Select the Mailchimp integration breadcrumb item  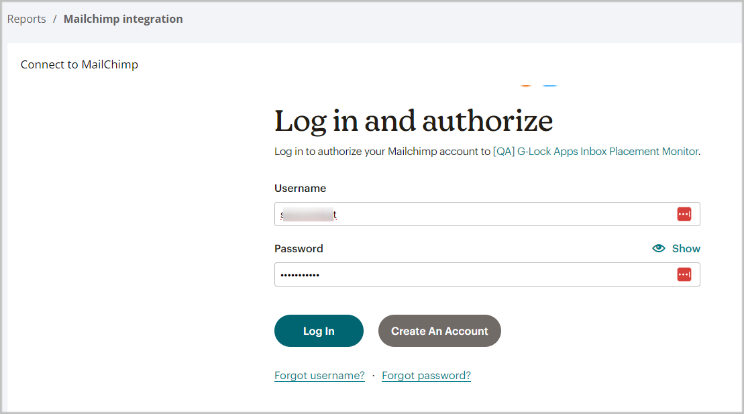click(x=123, y=19)
